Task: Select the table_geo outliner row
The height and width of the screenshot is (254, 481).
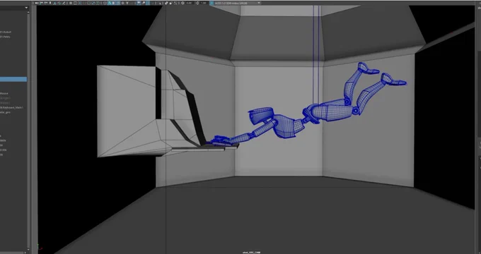Action: pos(6,112)
